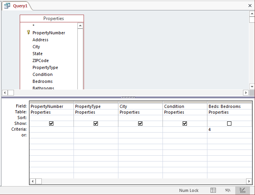Close the Query1 window

point(250,6)
